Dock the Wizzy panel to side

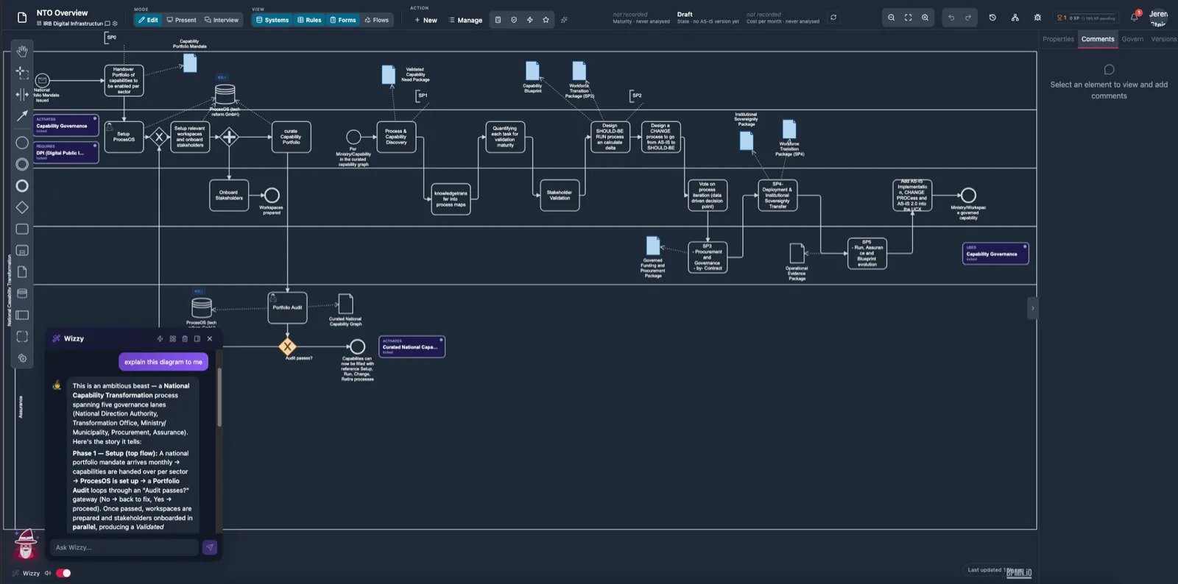point(197,339)
